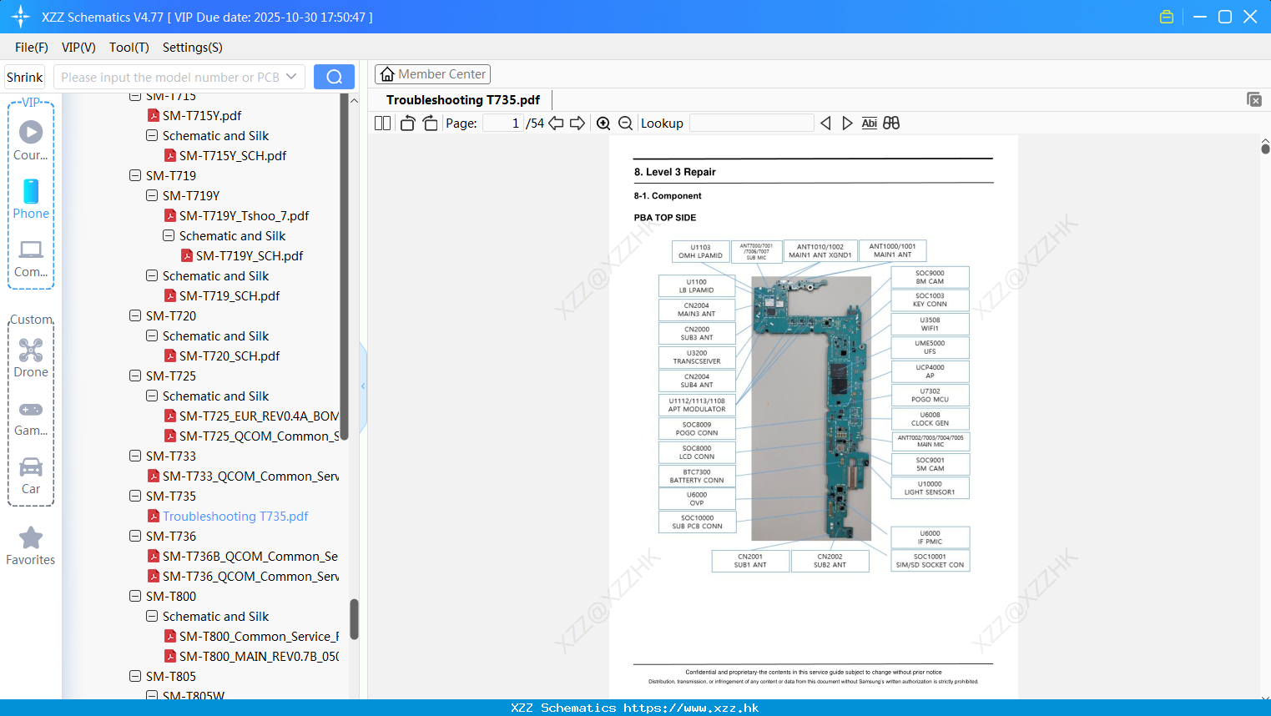Select the Troubleshooting T735.pdf tree item
Viewport: 1271px width, 716px height.
tap(235, 516)
